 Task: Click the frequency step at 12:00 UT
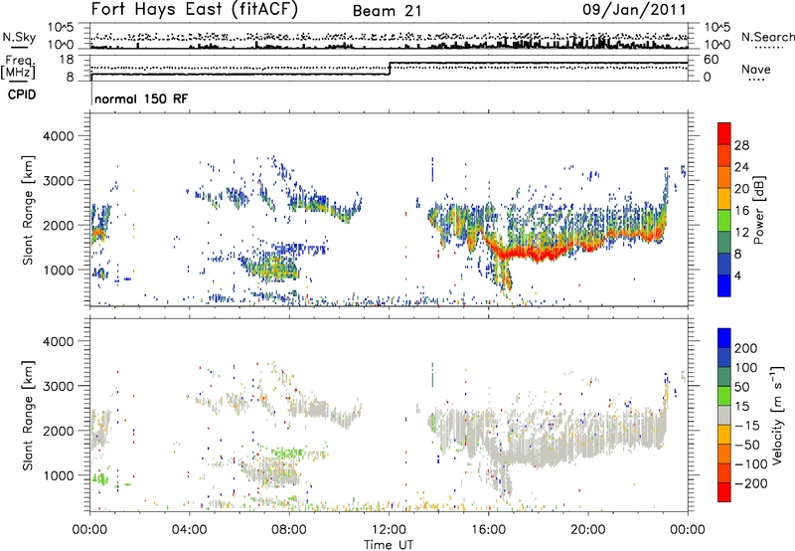390,69
